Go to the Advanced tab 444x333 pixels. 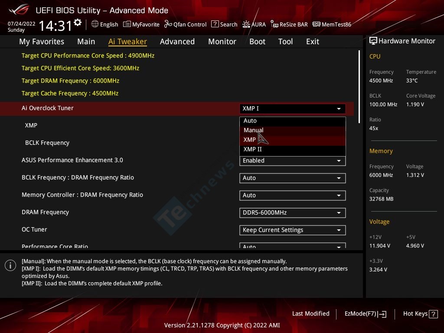tap(177, 42)
